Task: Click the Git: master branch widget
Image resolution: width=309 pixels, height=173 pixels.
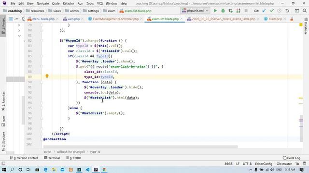Action: (x=284, y=164)
